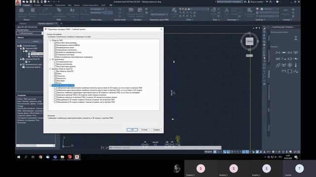Click the Save quick-access icon
The image size is (316, 177).
point(31,1)
